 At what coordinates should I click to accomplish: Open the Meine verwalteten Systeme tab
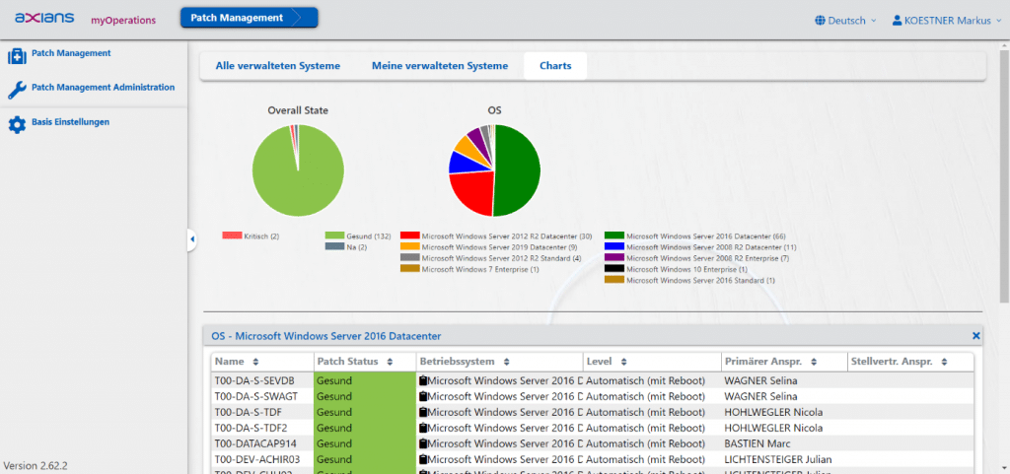pos(439,66)
